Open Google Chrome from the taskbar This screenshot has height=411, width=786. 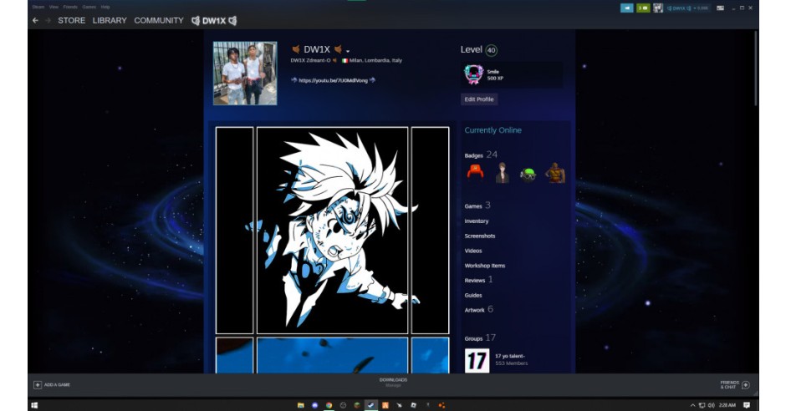point(329,405)
